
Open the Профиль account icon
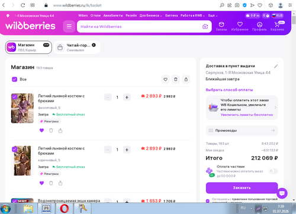click(259, 27)
